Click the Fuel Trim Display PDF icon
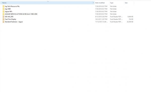Screen dimensions: 151x92 [4, 19]
